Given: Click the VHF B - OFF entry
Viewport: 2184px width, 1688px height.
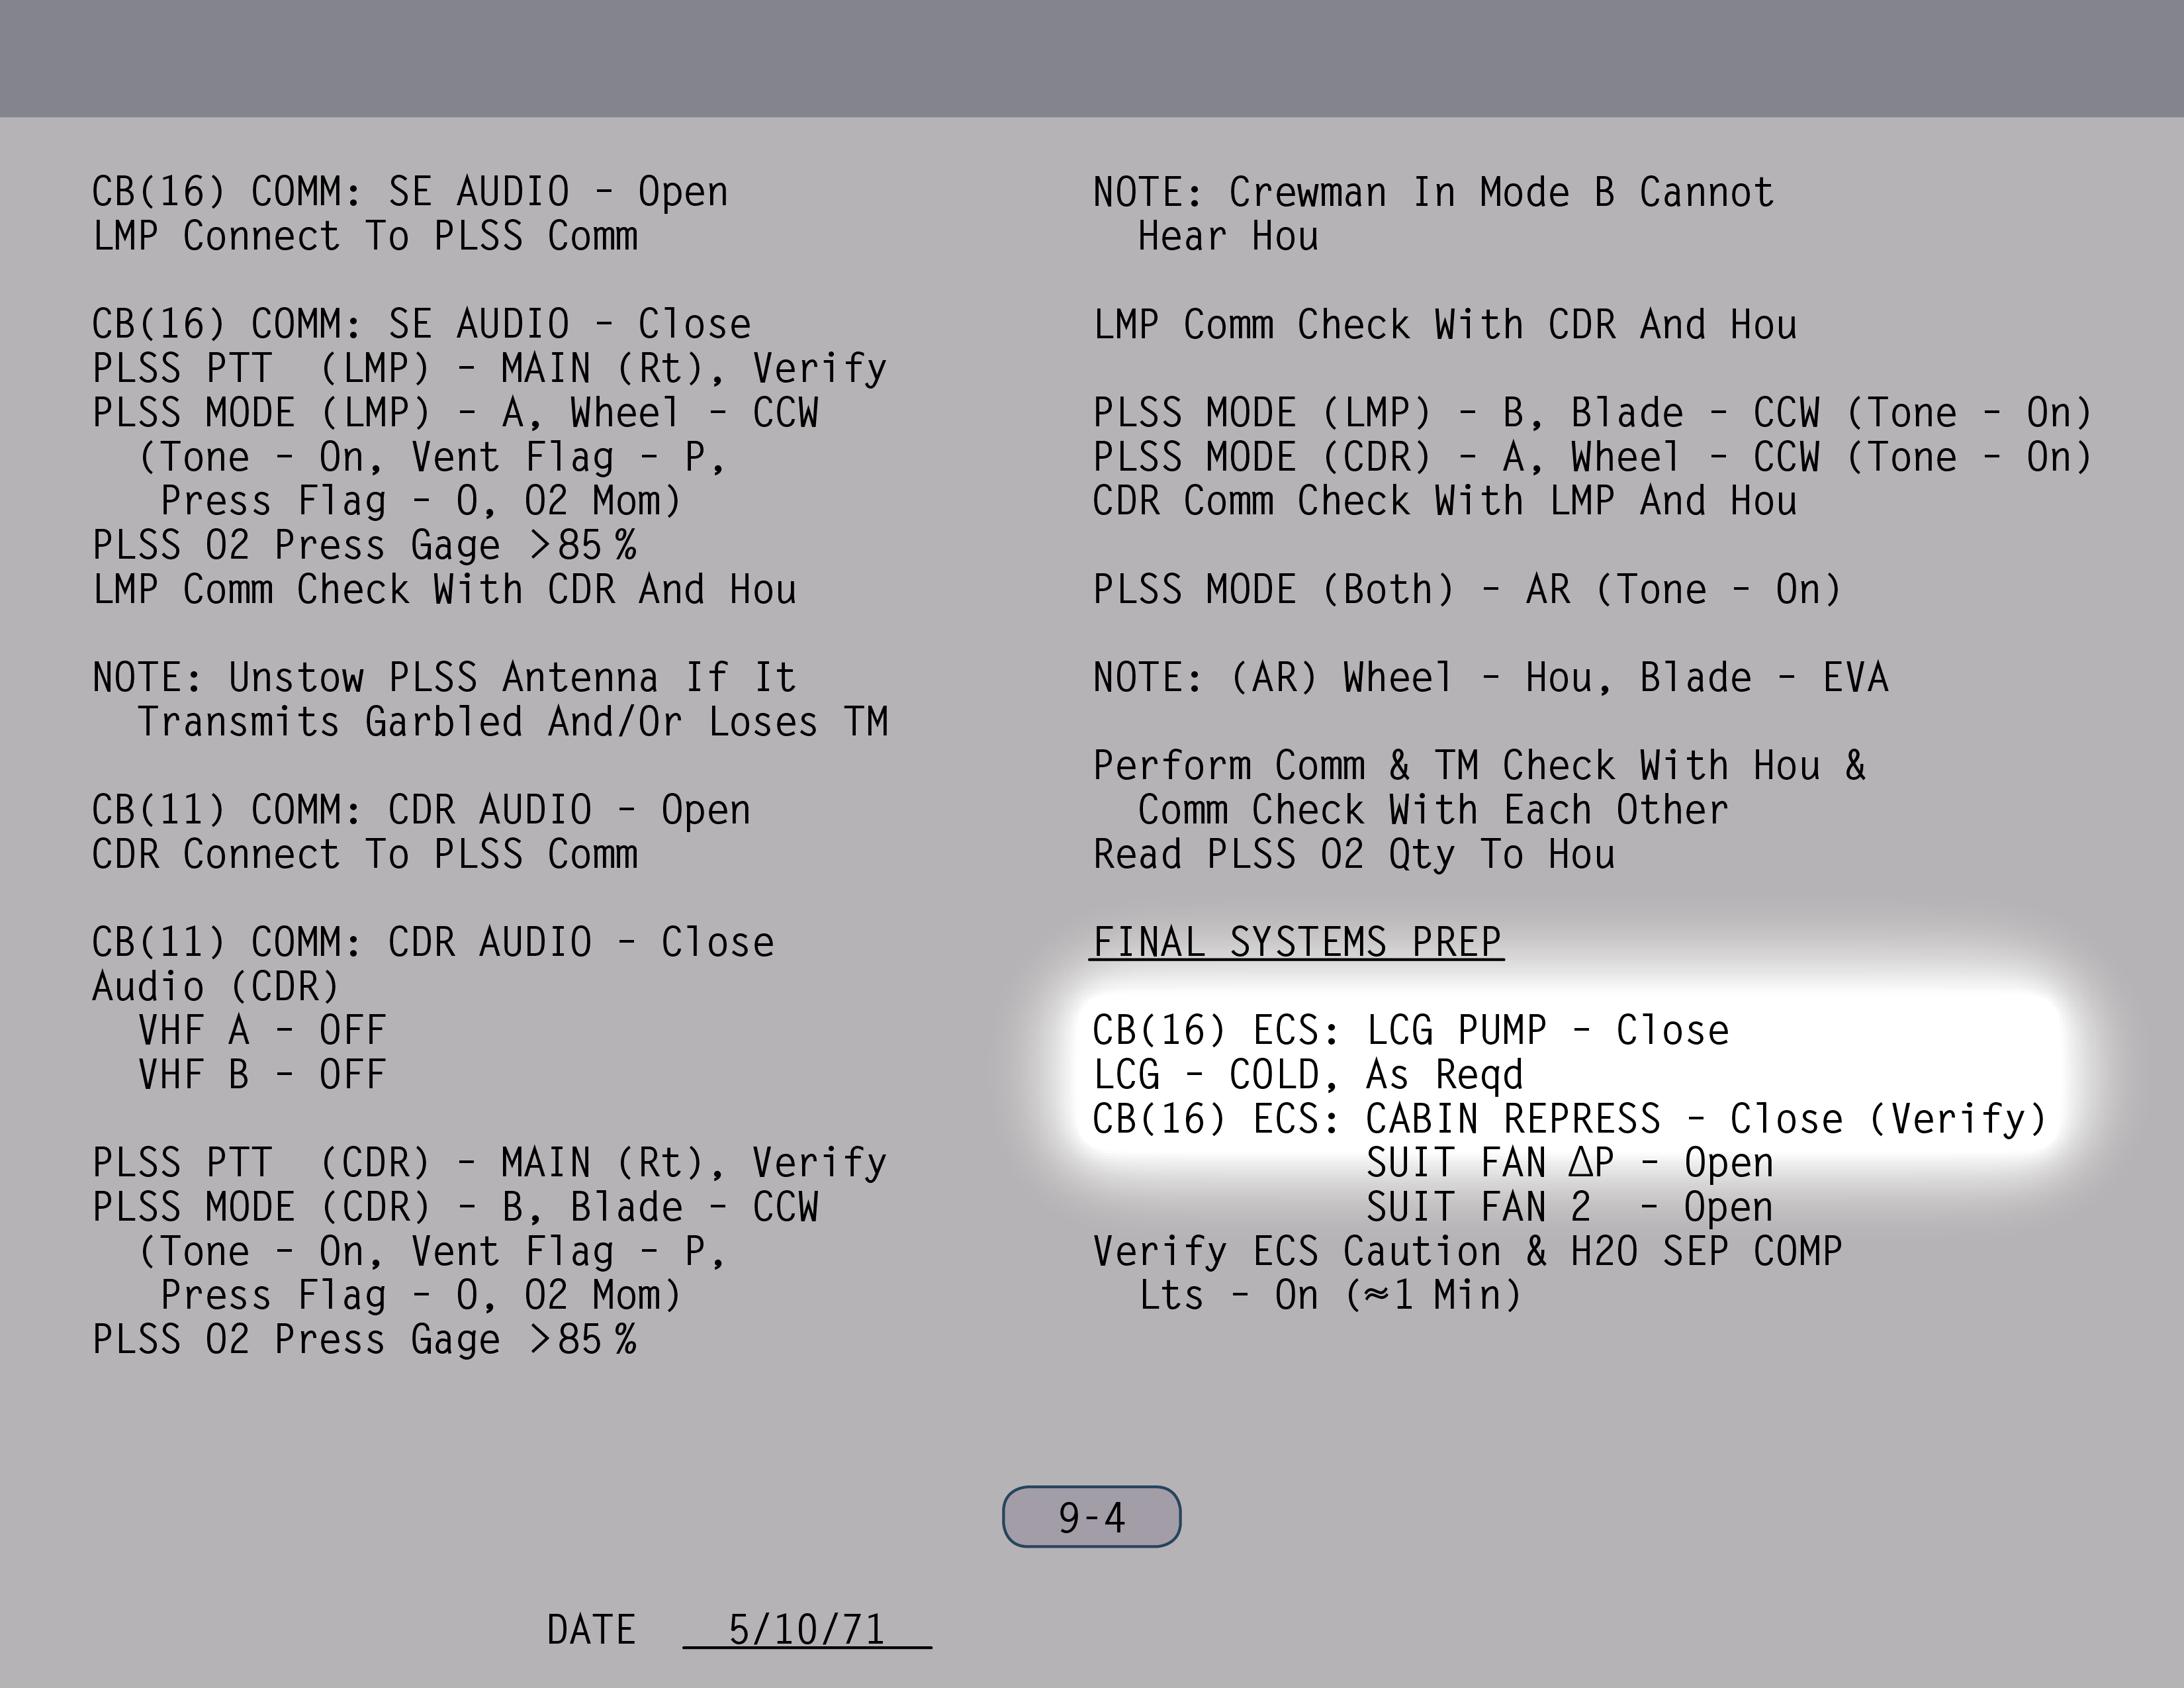Looking at the screenshot, I should pyautogui.click(x=262, y=1075).
